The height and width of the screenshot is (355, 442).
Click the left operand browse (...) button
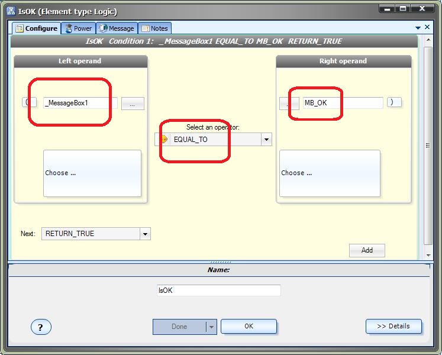pyautogui.click(x=133, y=104)
